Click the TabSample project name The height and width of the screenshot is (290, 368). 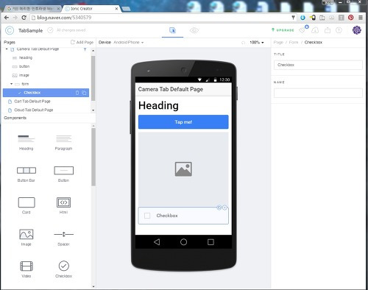[x=30, y=30]
